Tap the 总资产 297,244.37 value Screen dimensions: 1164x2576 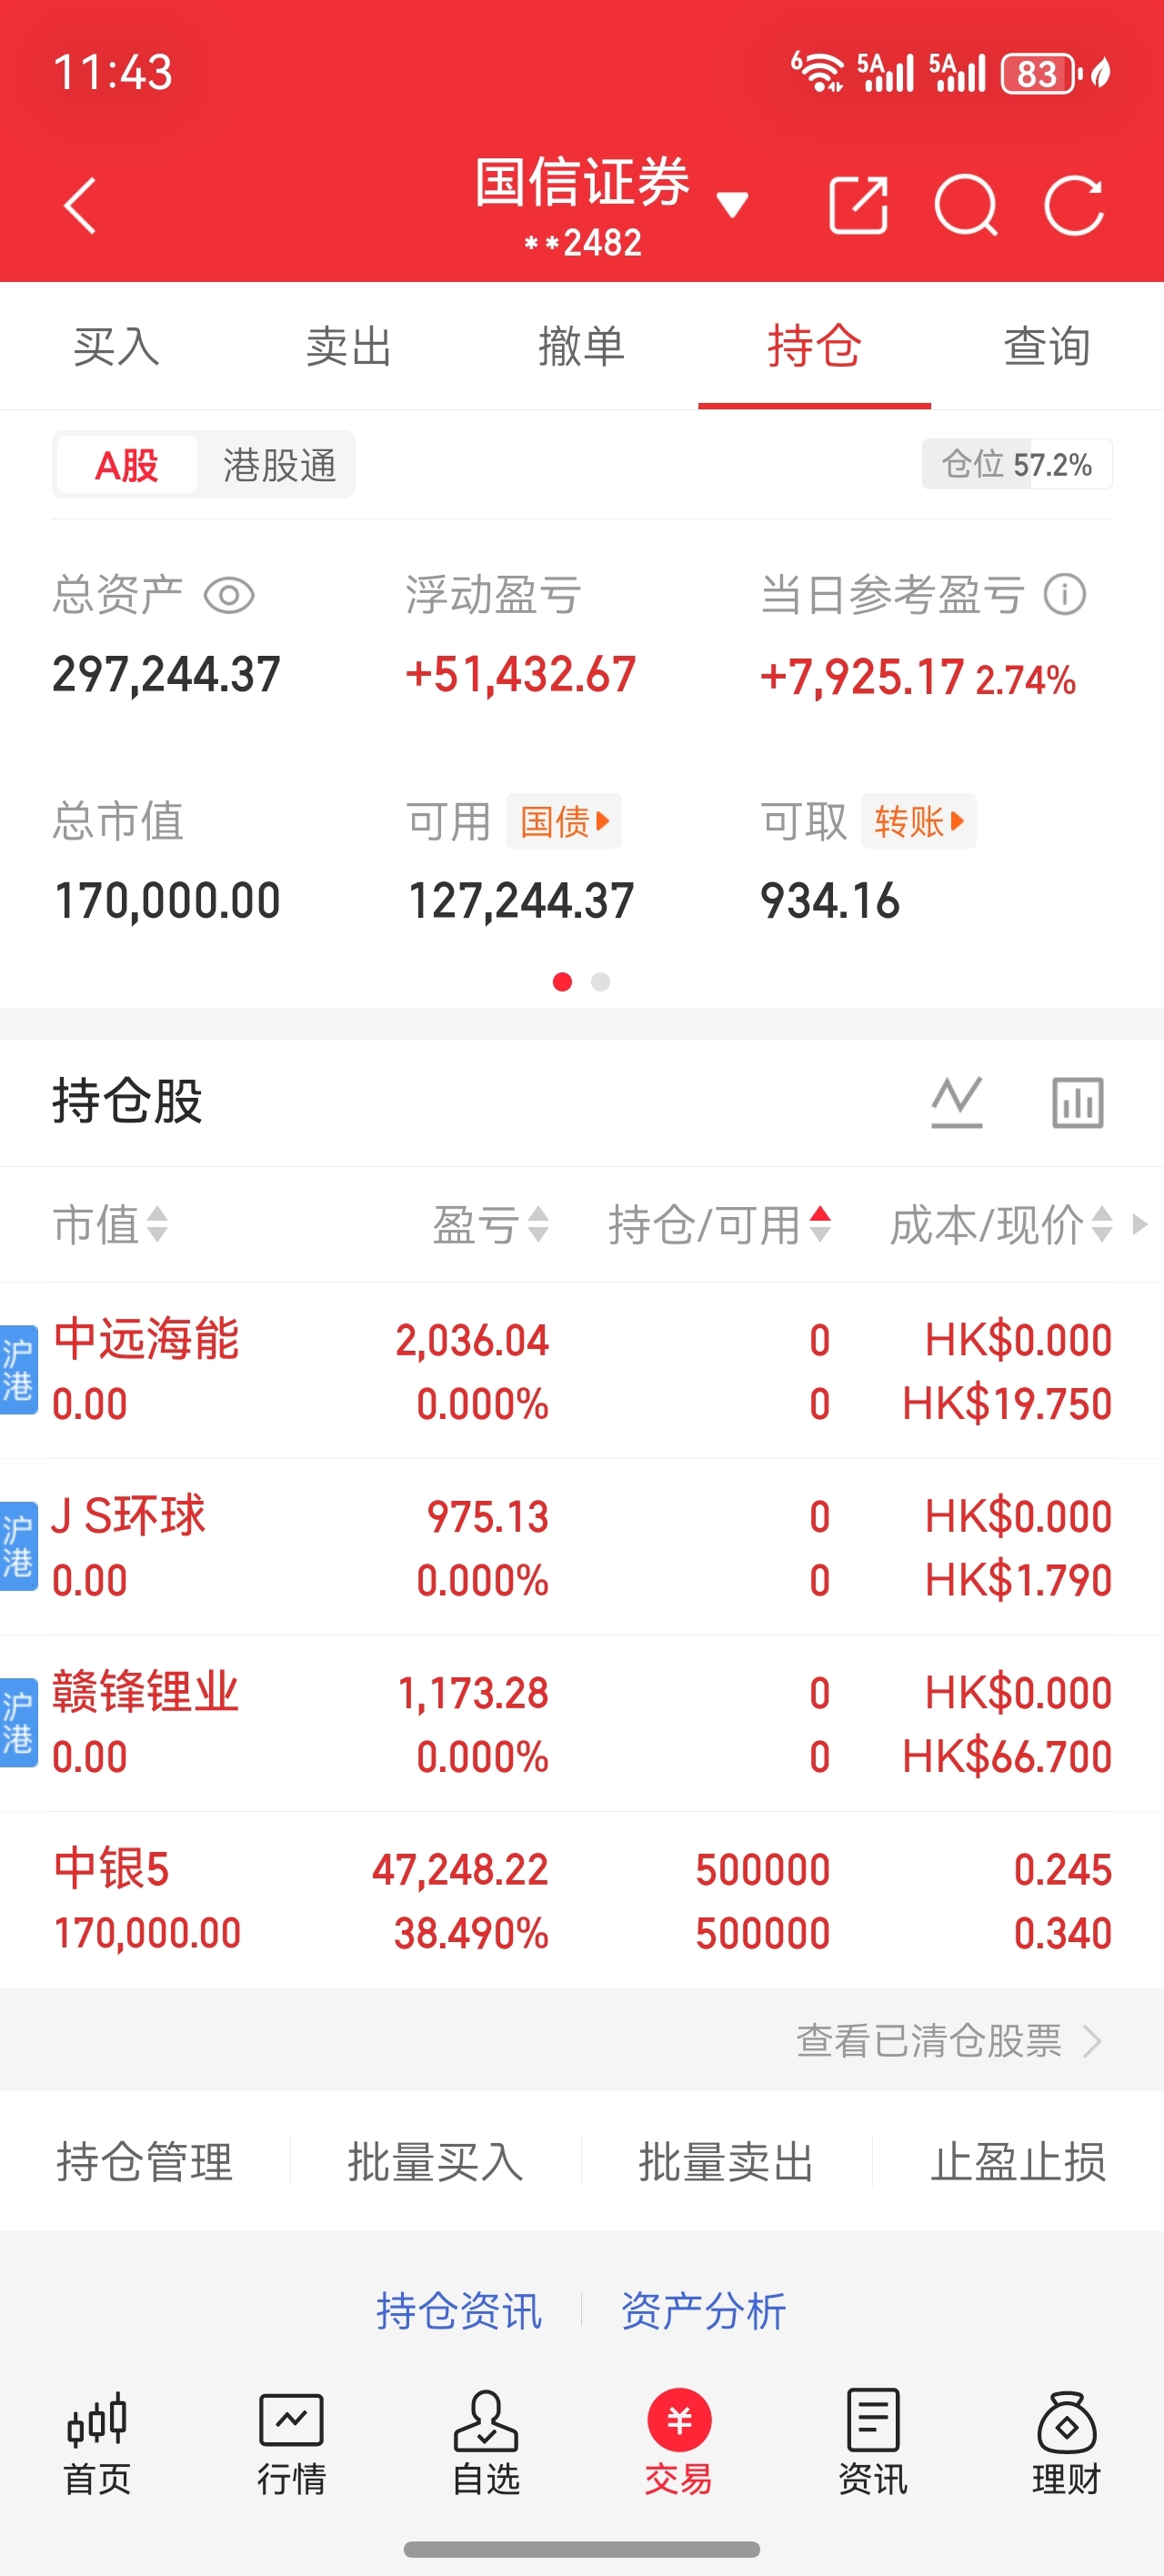click(x=166, y=674)
